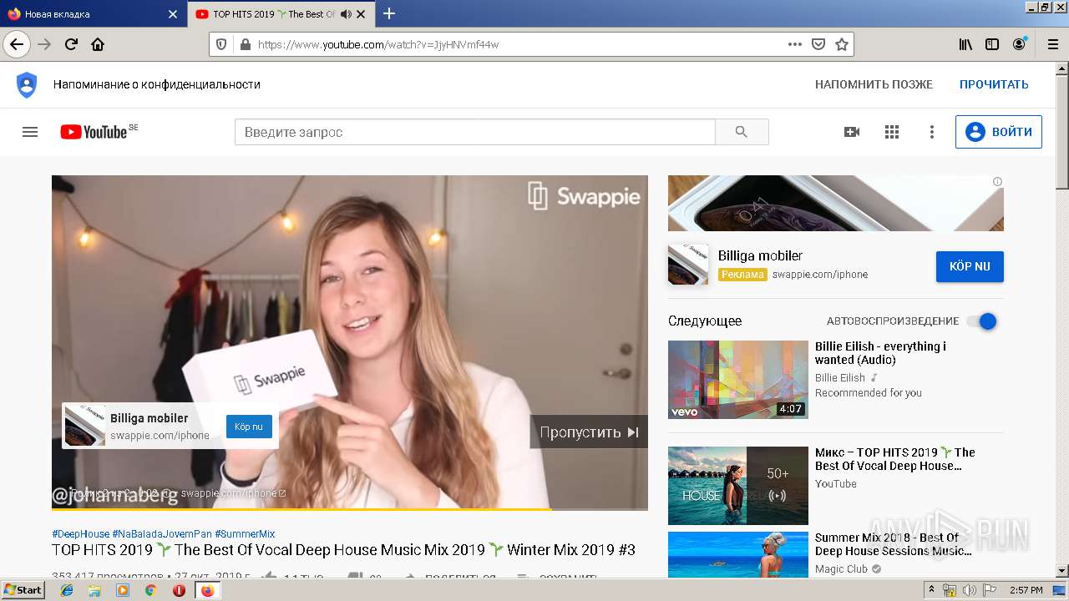Open a new tab with plus button
Image resolution: width=1069 pixels, height=601 pixels.
389,13
